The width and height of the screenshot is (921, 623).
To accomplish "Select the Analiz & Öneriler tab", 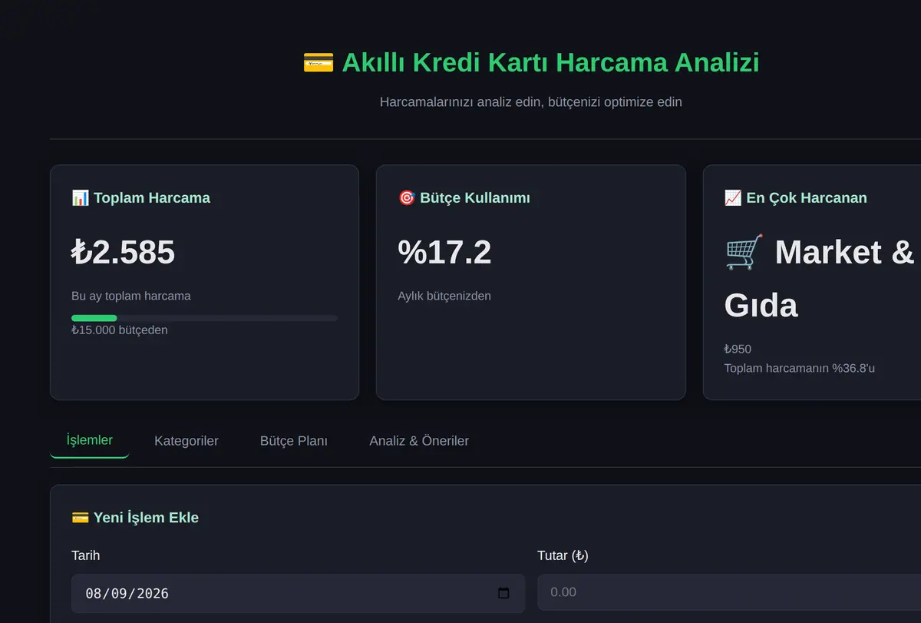I will 419,441.
